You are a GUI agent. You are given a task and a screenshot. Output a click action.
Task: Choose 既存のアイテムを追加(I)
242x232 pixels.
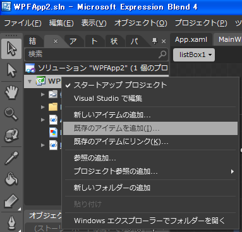click(x=150, y=128)
